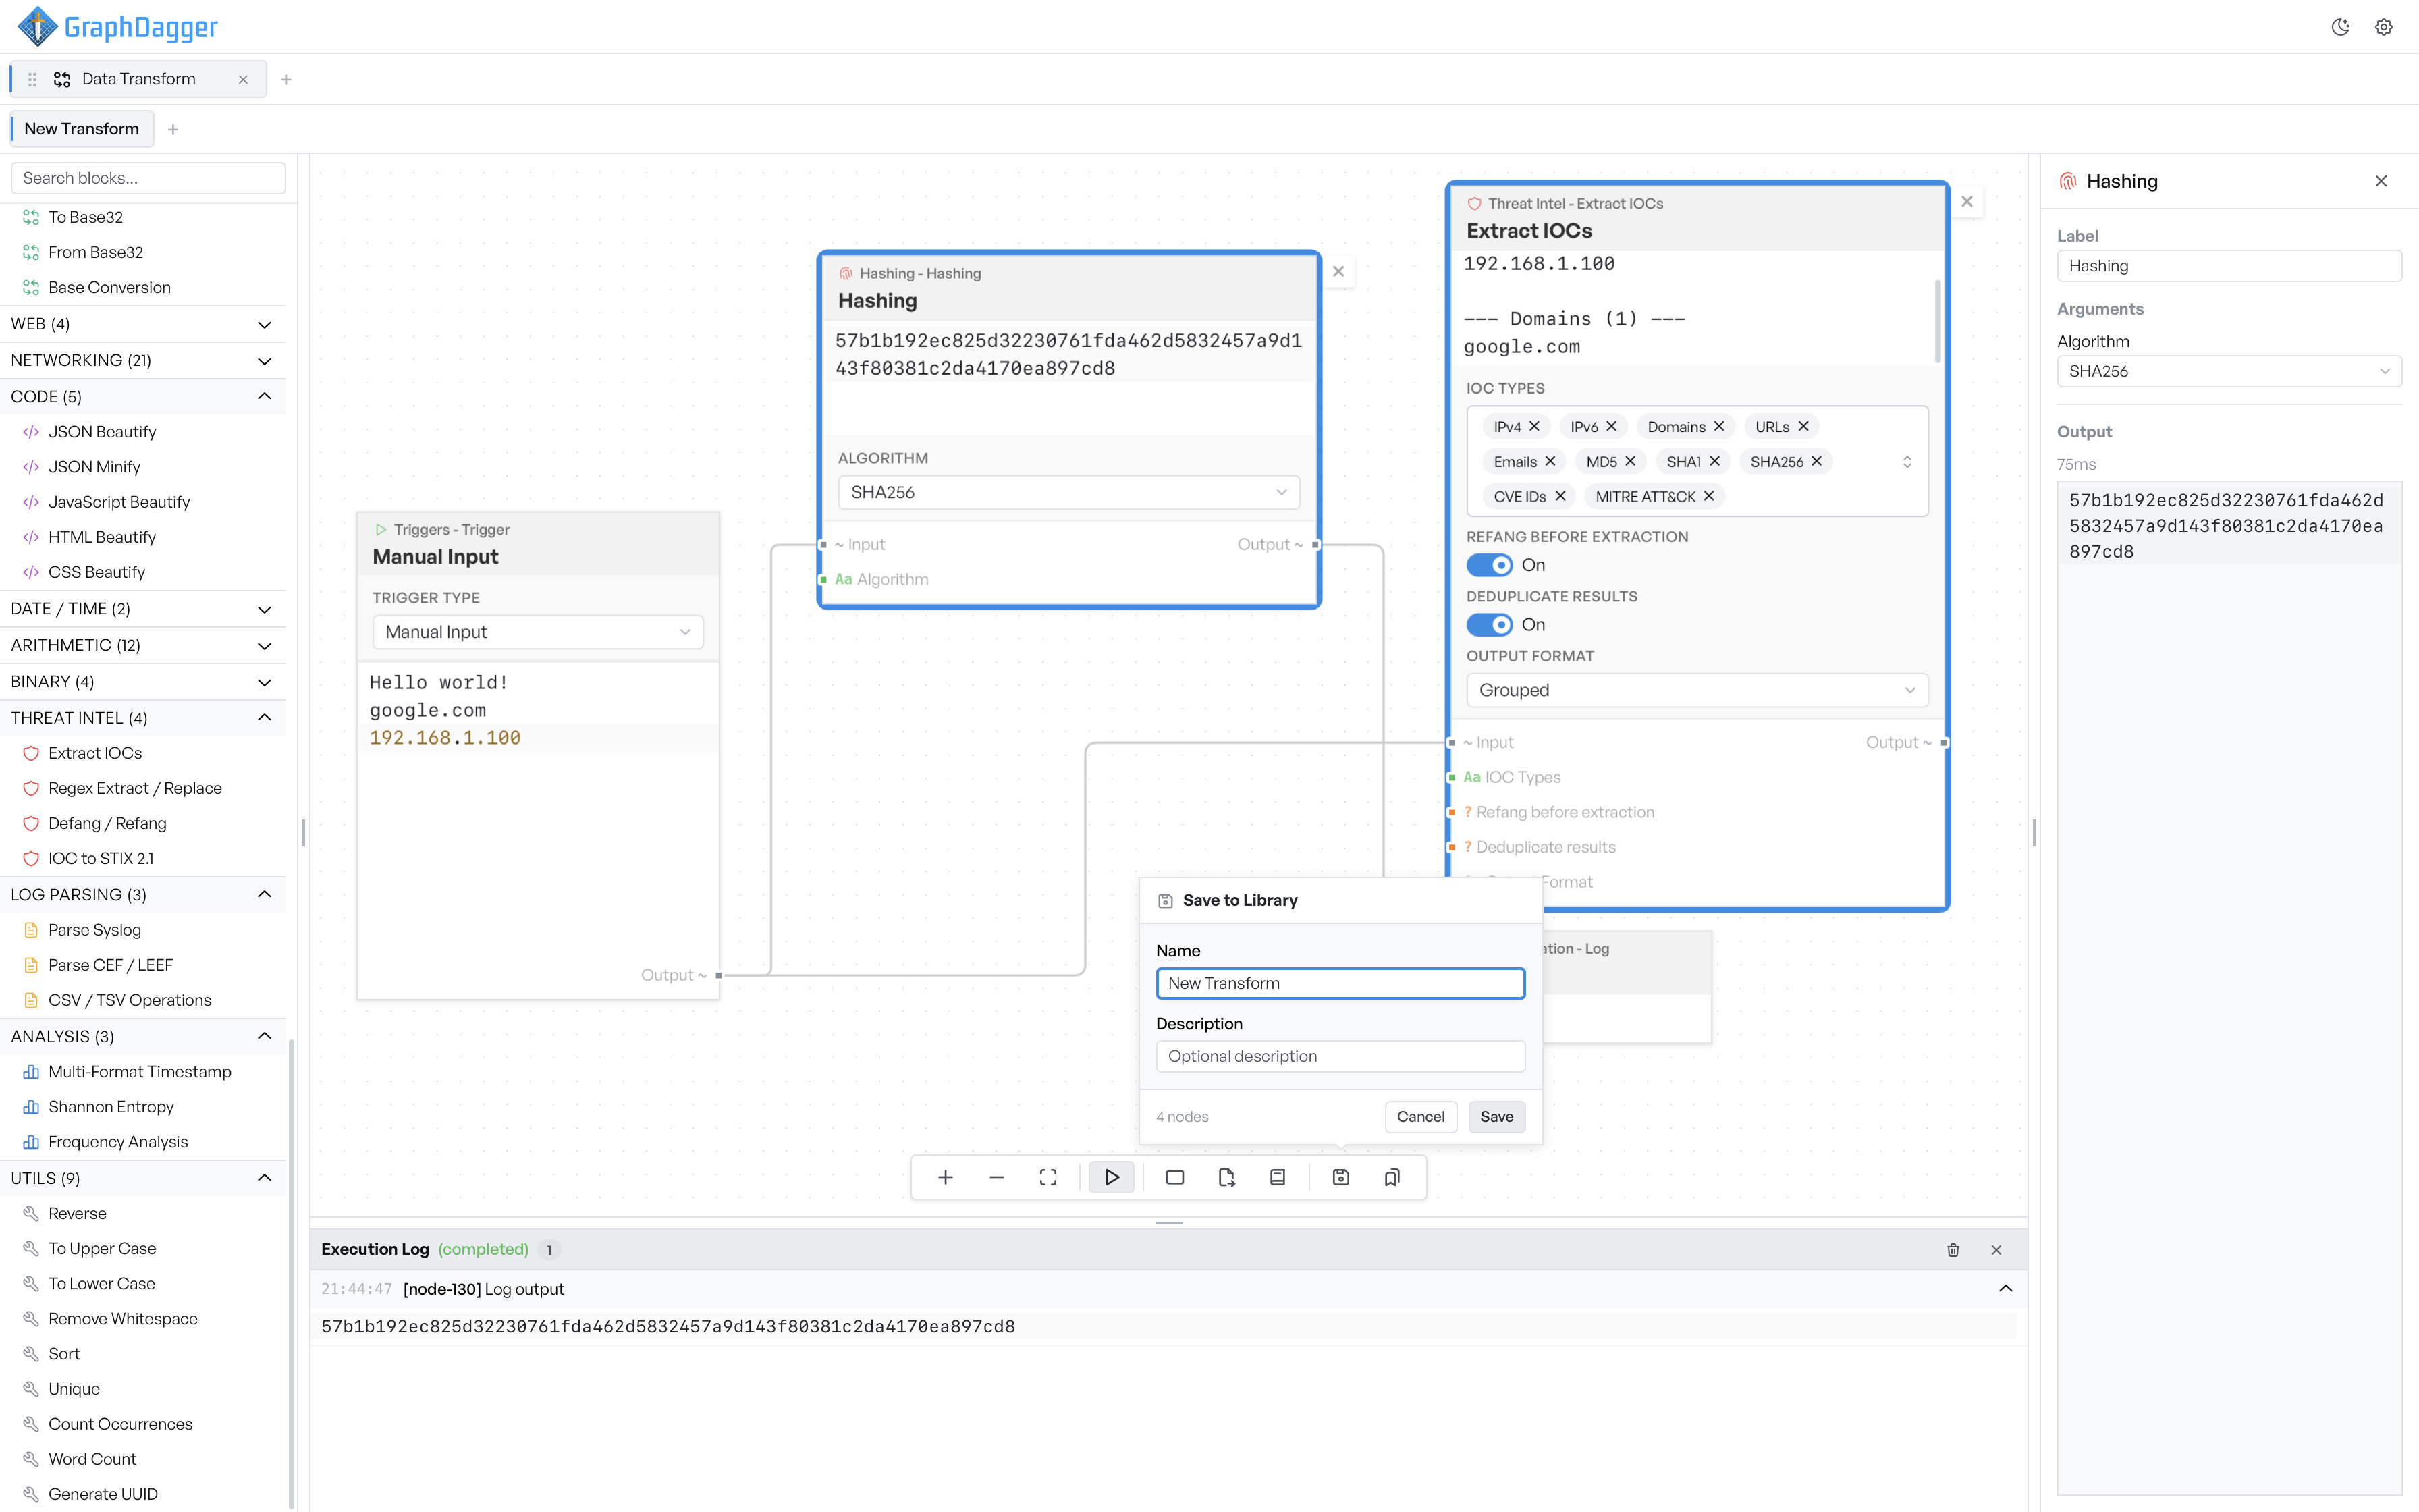Zoom out with the minus toolbar icon
The height and width of the screenshot is (1512, 2419).
[997, 1177]
